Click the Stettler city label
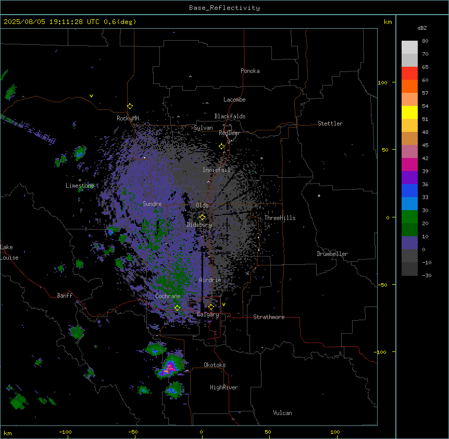Screen dimensions: 449x439 coord(330,124)
